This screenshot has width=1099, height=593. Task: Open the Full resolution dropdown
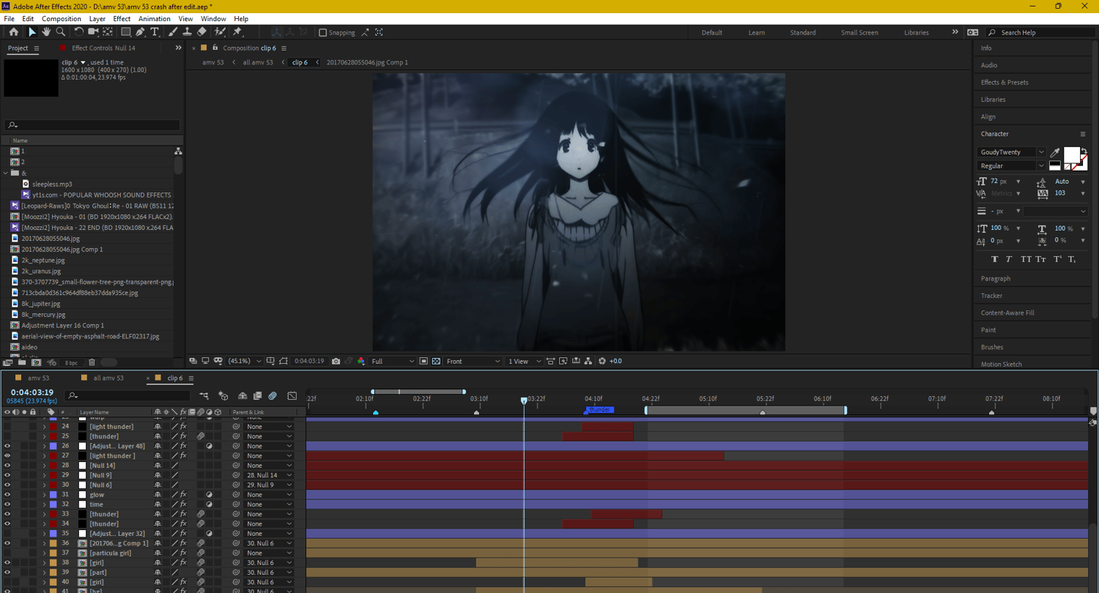click(x=393, y=361)
